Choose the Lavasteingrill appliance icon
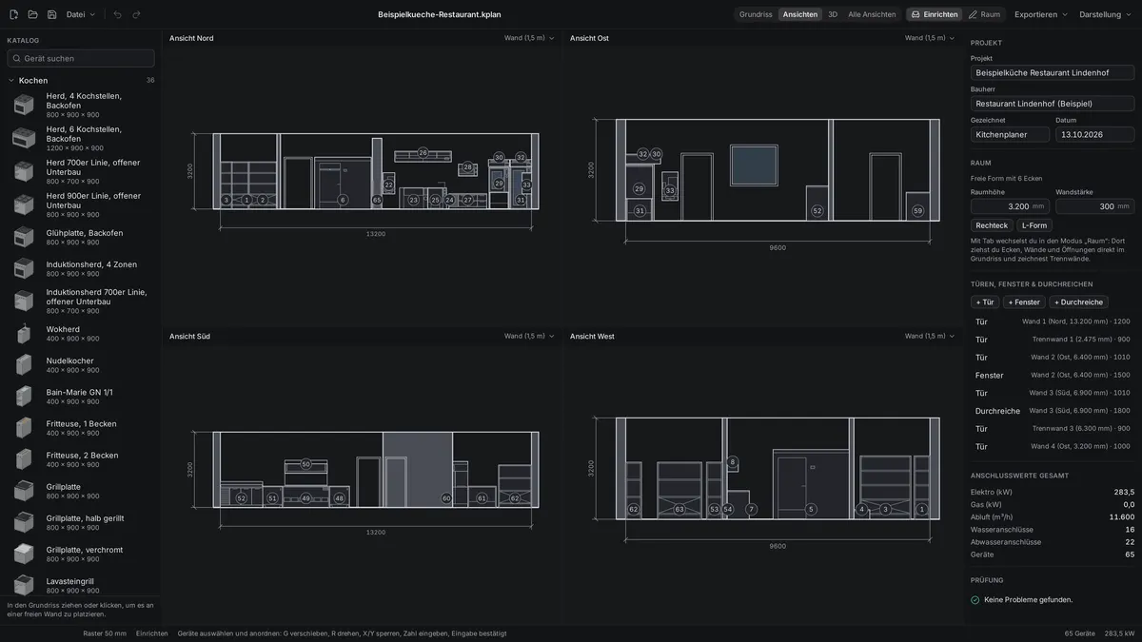 24,585
